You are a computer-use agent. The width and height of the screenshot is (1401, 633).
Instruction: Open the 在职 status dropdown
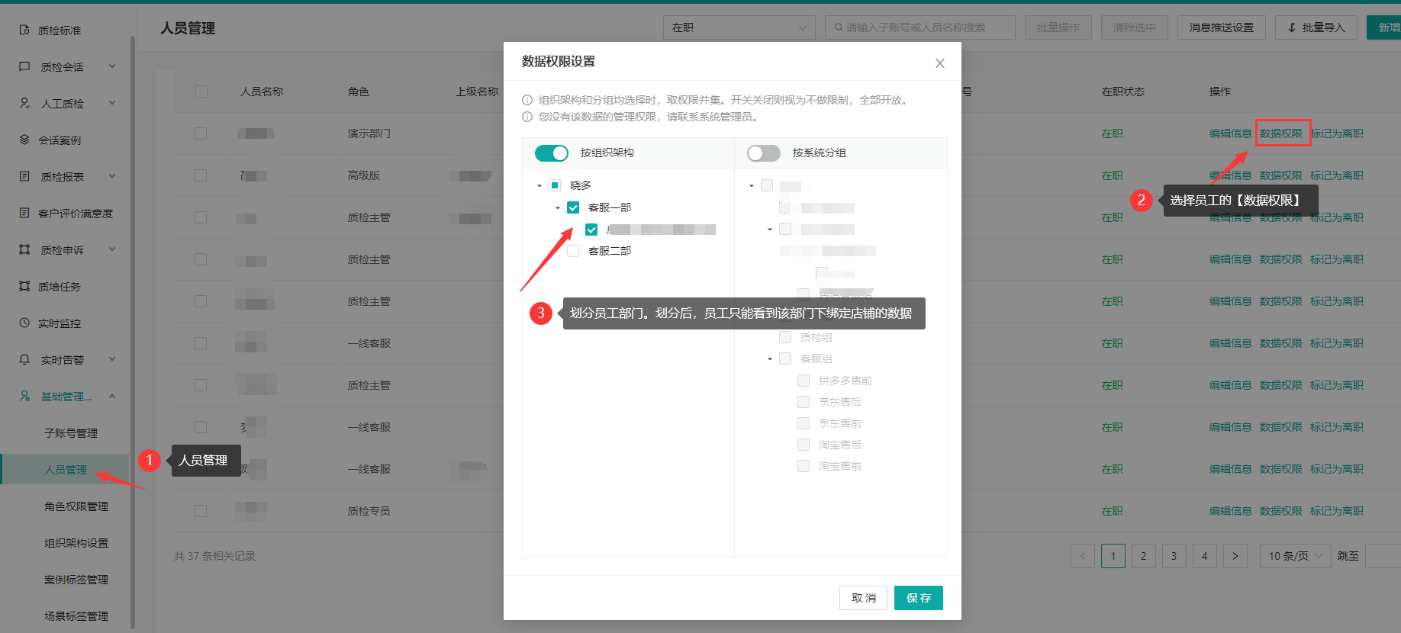coord(739,27)
